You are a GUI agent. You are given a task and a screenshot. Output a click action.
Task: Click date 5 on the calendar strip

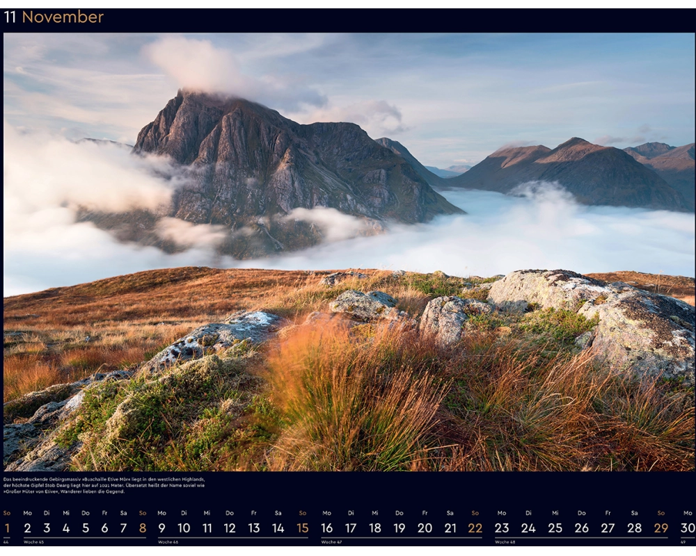coord(86,528)
